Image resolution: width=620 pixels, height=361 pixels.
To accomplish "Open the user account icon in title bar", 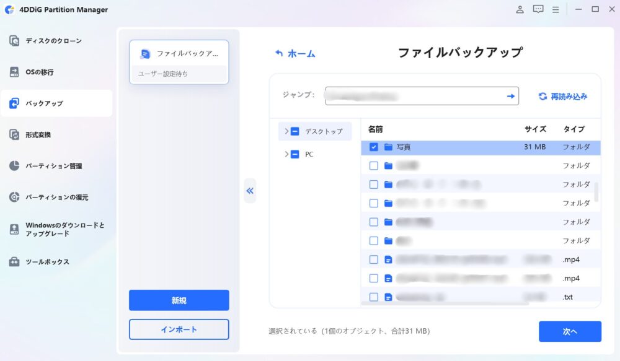I will (520, 9).
